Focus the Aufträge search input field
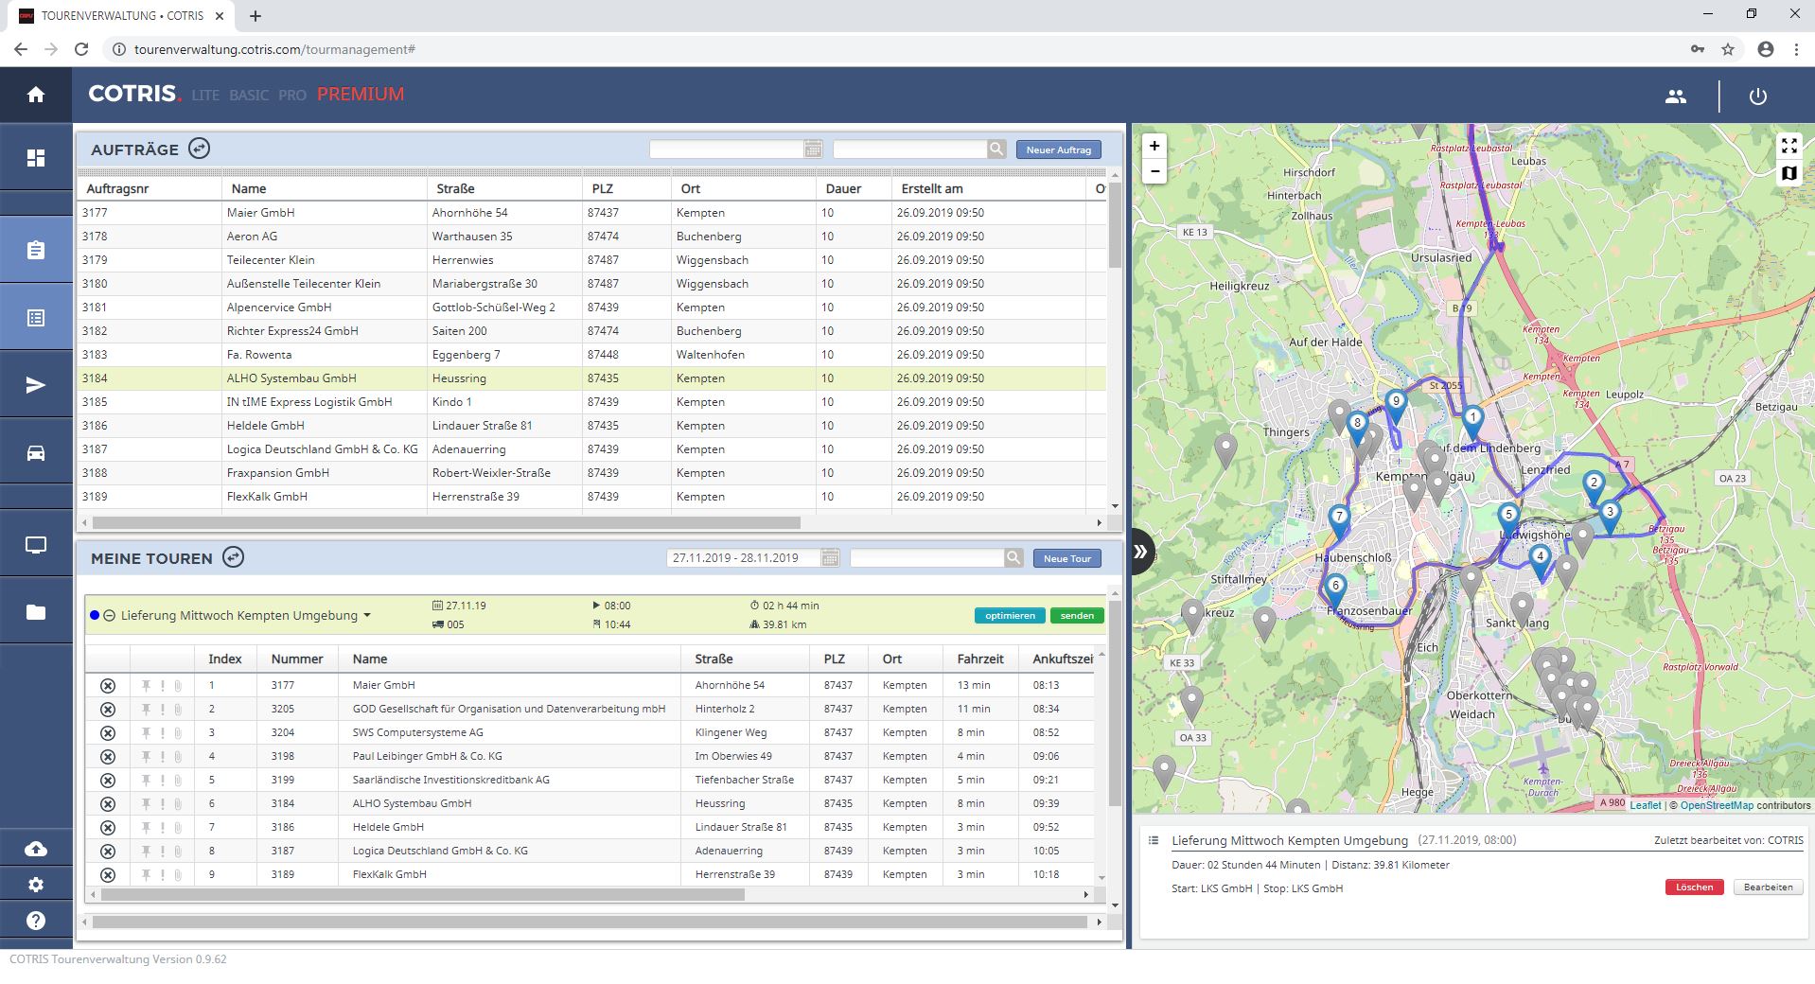Viewport: 1815px width, 984px height. click(x=910, y=149)
